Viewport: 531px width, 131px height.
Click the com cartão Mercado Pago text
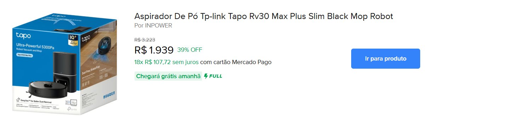pyautogui.click(x=236, y=62)
